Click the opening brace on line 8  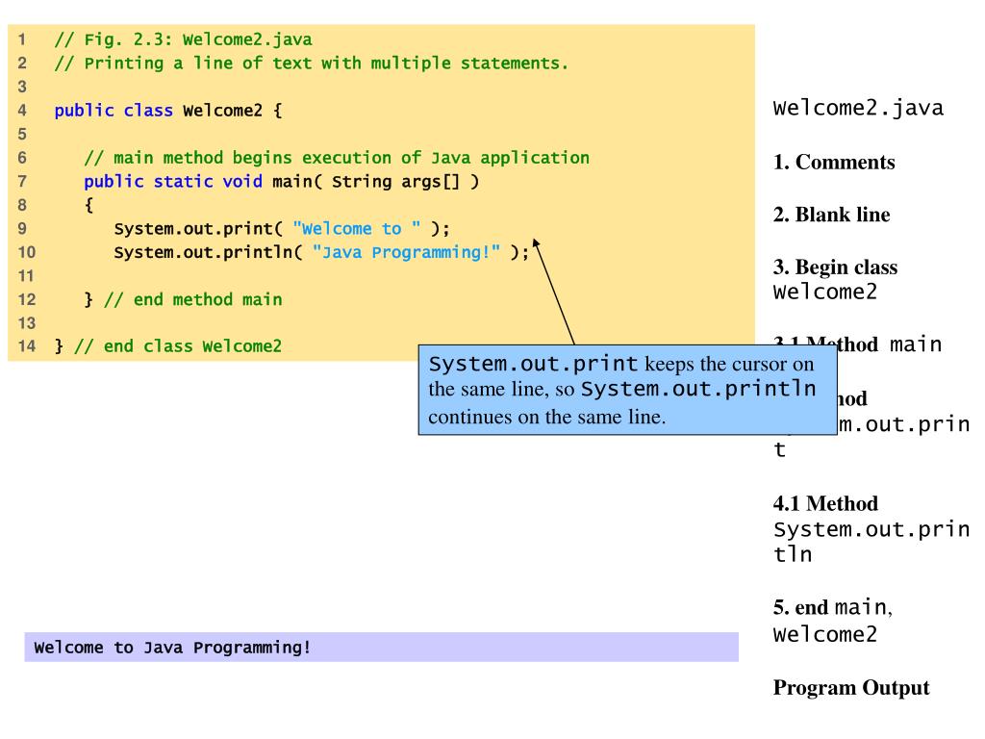88,206
